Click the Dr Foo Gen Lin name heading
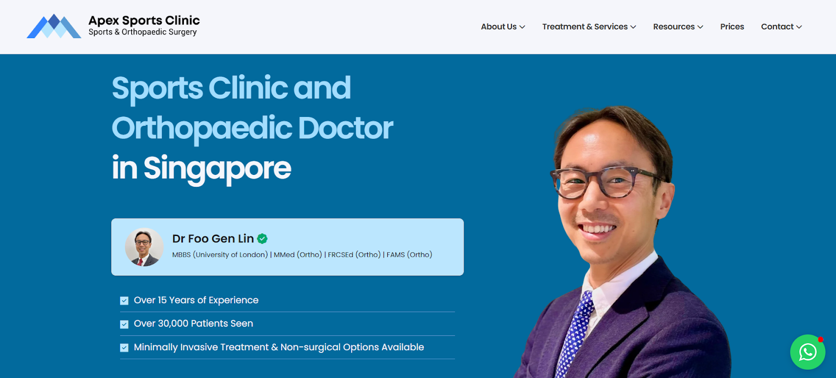This screenshot has height=378, width=836. pyautogui.click(x=213, y=239)
